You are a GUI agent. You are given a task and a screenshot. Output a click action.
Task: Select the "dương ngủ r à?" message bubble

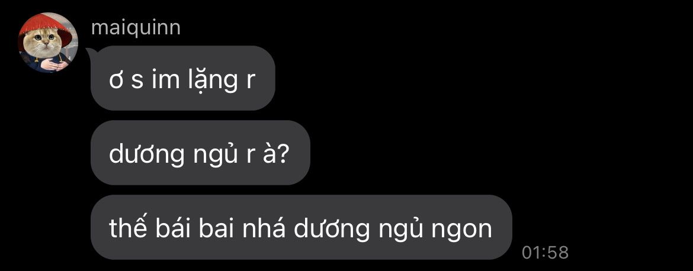(200, 153)
